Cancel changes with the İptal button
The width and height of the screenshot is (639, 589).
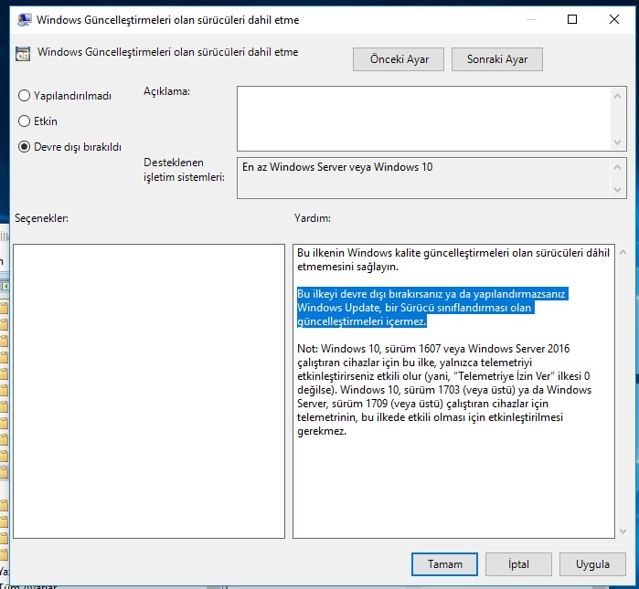point(518,564)
